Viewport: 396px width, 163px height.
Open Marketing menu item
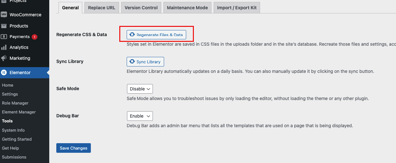(x=25, y=58)
